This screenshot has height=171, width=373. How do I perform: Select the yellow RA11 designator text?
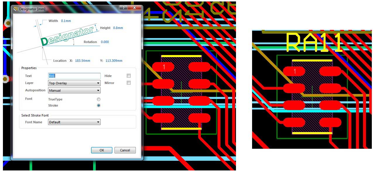click(x=314, y=43)
